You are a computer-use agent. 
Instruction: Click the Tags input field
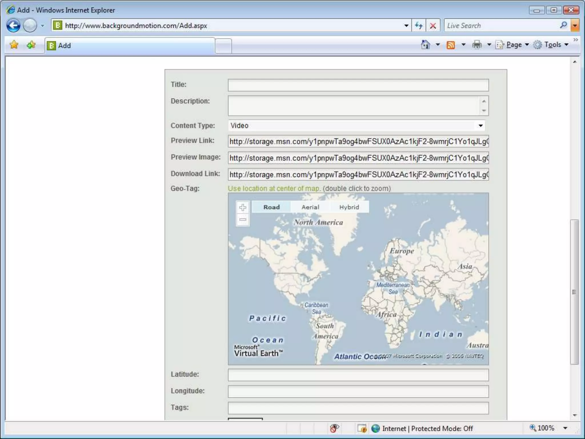(358, 408)
